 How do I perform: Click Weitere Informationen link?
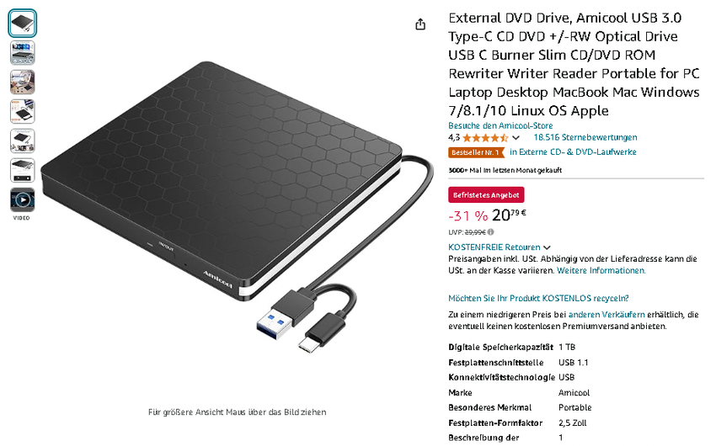pos(601,270)
